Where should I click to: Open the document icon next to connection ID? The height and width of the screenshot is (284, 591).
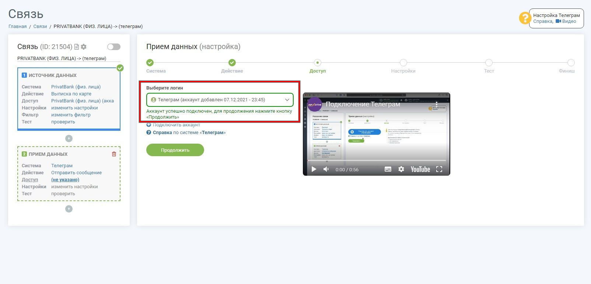click(x=77, y=47)
